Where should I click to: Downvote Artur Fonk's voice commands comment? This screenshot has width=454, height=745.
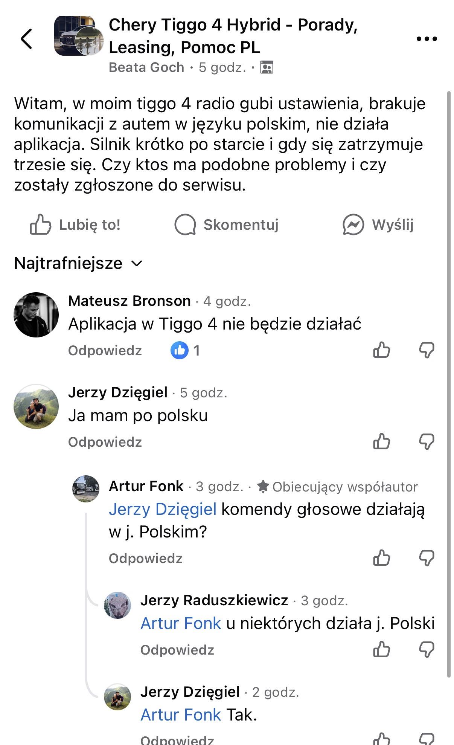pos(427,558)
